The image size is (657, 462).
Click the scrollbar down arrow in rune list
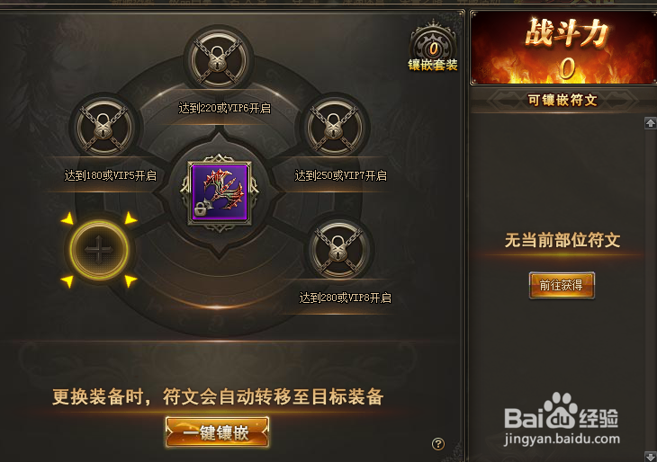tap(651, 456)
